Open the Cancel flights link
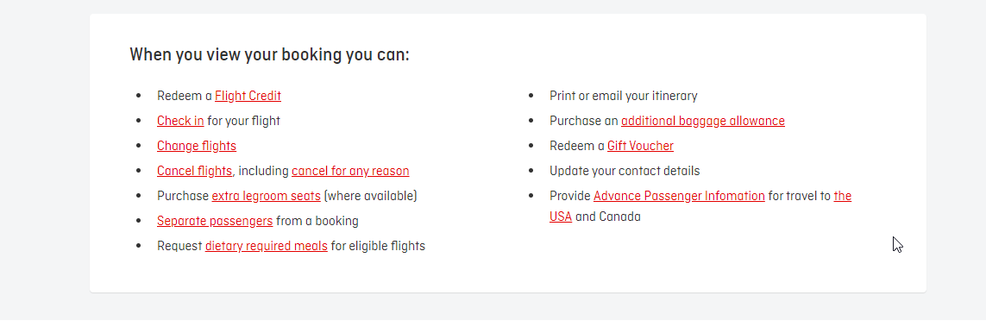Image resolution: width=986 pixels, height=333 pixels. coord(194,171)
